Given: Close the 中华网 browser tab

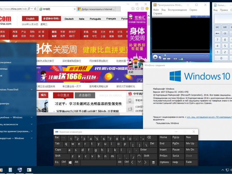Looking at the screenshot, I should coord(75,9).
